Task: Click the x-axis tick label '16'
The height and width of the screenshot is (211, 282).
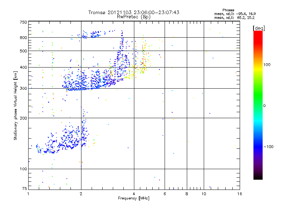Action: point(240,194)
